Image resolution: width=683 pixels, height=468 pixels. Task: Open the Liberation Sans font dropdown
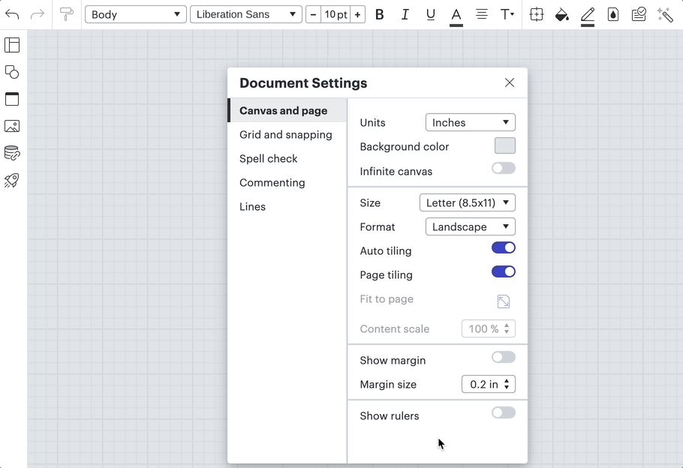coord(245,14)
